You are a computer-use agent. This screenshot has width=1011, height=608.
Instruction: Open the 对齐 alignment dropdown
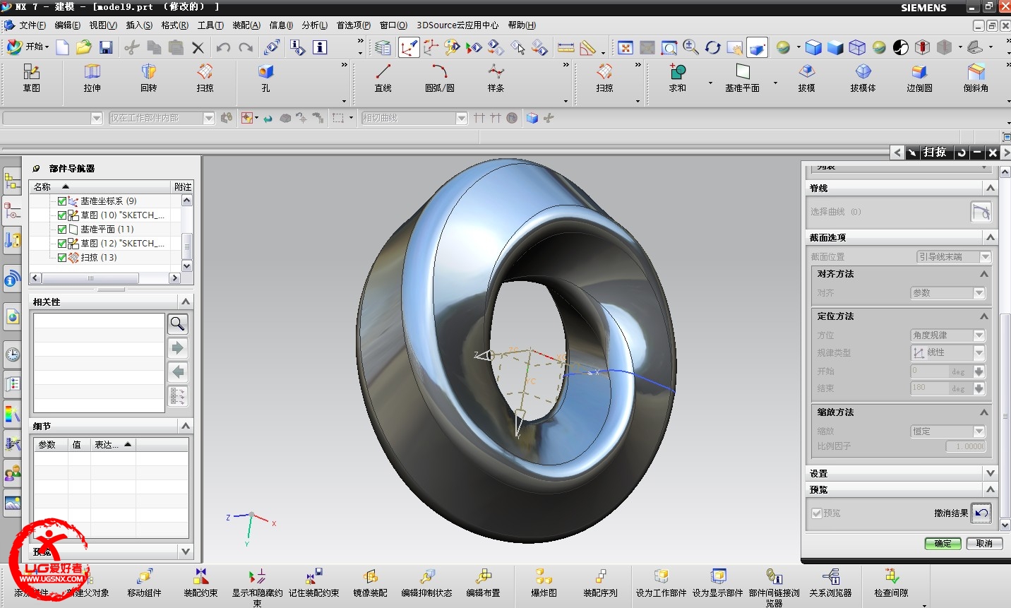[947, 293]
